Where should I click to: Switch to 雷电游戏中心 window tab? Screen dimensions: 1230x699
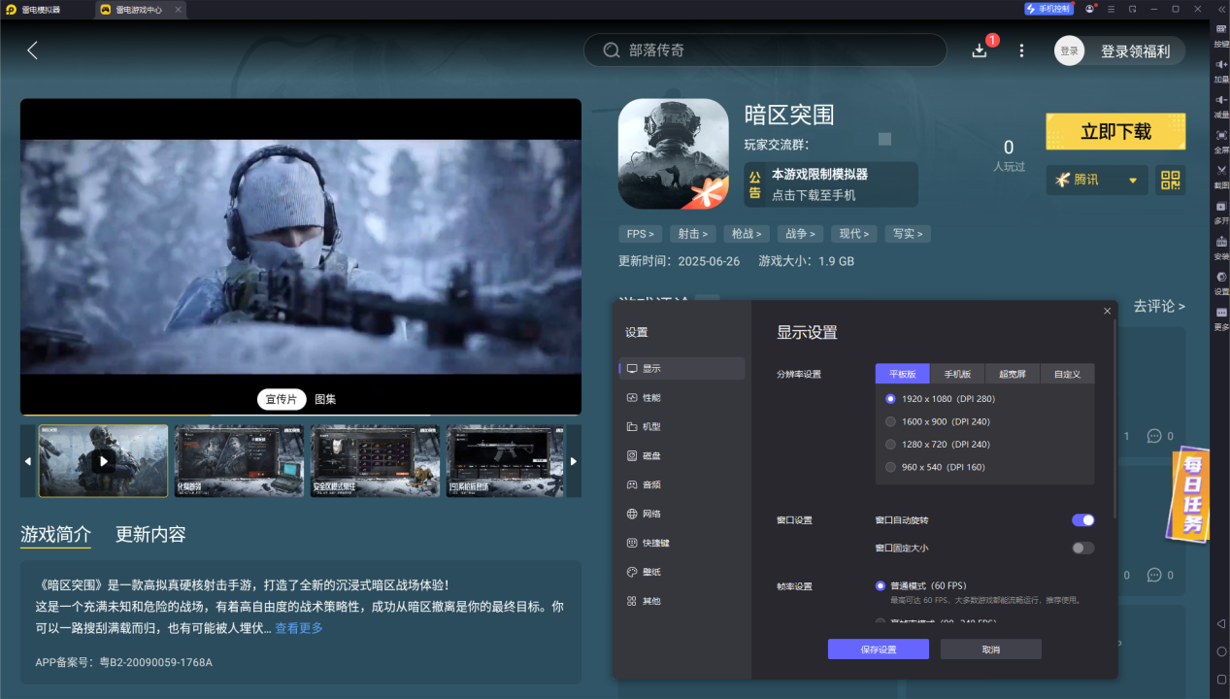pyautogui.click(x=139, y=9)
